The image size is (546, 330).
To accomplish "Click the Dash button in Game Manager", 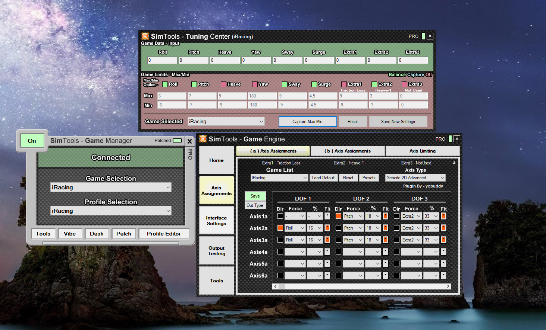I will pos(97,233).
